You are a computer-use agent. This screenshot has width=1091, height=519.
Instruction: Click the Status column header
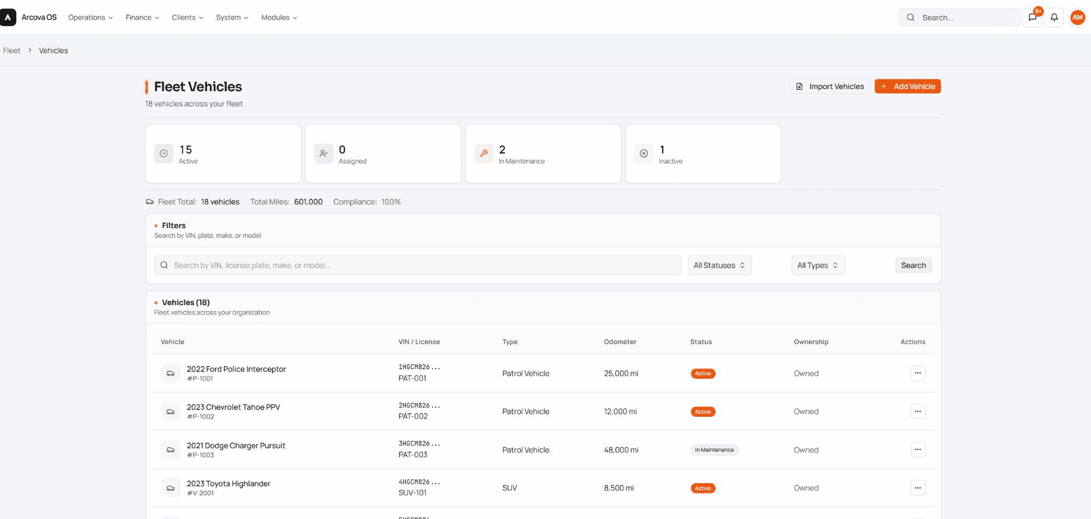701,342
